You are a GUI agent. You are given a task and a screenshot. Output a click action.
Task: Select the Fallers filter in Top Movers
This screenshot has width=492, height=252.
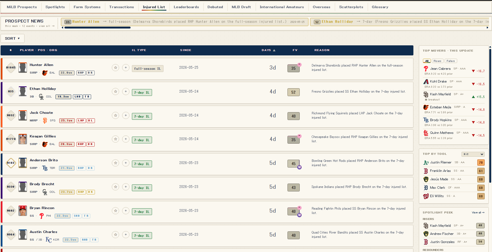451,61
